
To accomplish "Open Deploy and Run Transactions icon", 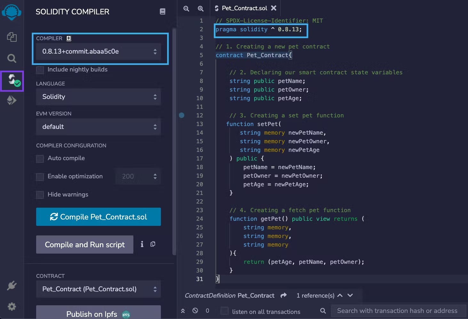I will (x=12, y=100).
